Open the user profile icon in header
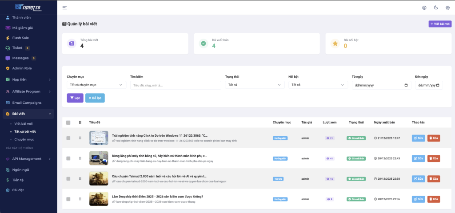This screenshot has width=455, height=213. tap(424, 8)
